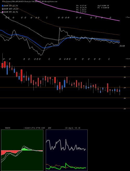Click the rightmost blue candlestick

[120, 90]
